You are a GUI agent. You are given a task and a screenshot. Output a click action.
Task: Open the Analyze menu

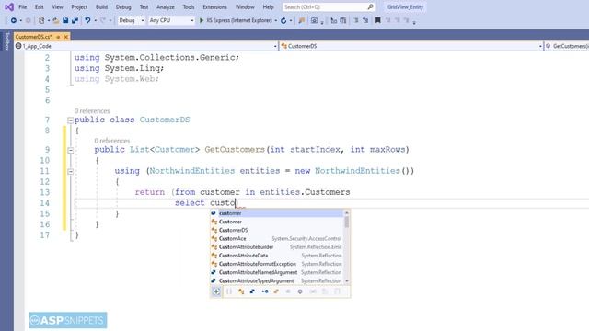pyautogui.click(x=166, y=7)
